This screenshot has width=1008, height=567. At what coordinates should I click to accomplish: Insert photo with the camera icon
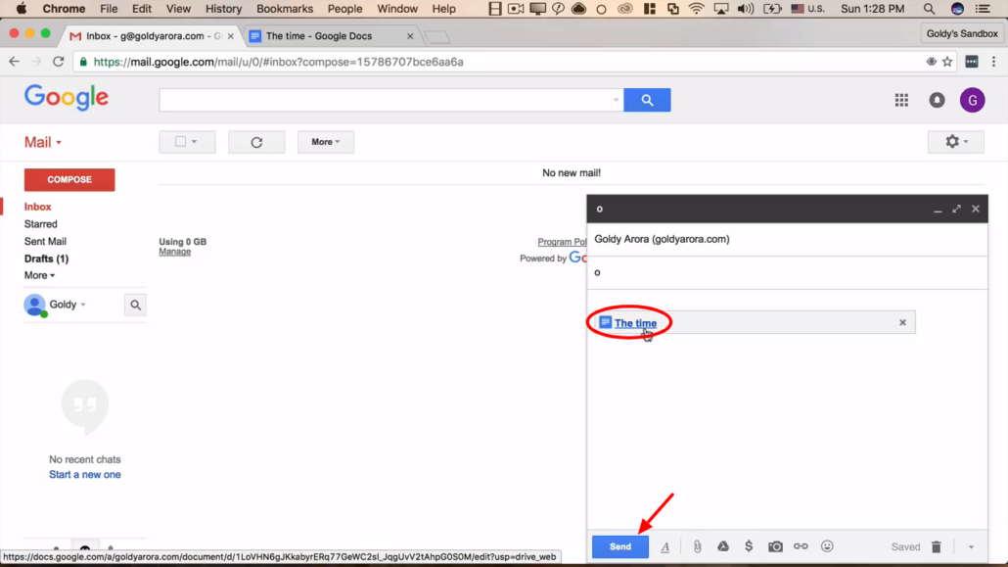(x=775, y=546)
